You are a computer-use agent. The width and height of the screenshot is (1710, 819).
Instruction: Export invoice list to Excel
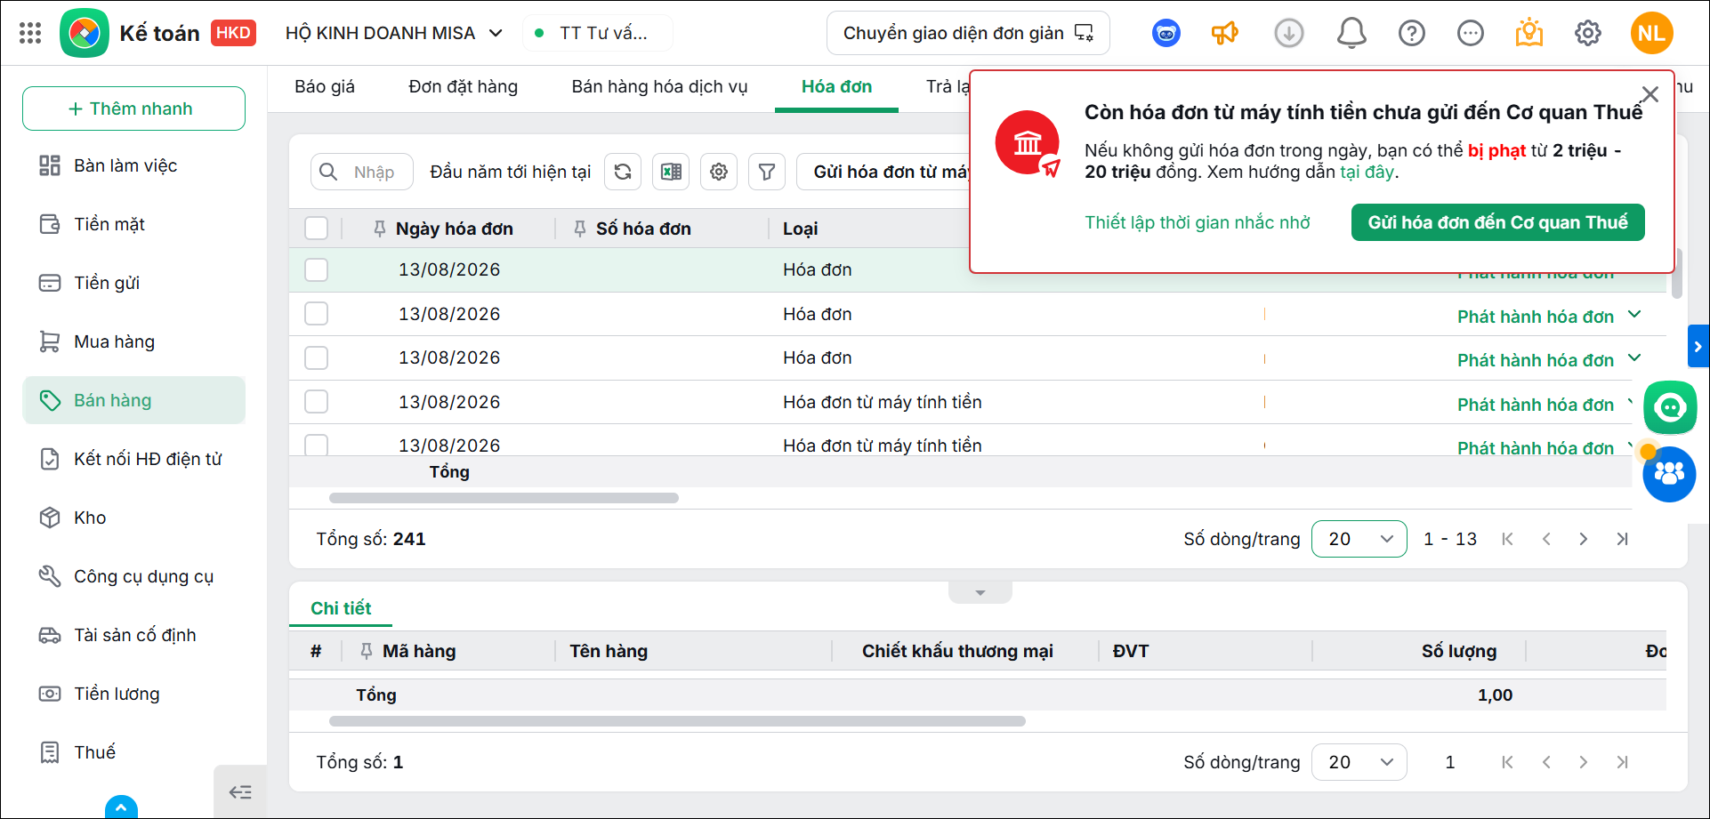671,172
